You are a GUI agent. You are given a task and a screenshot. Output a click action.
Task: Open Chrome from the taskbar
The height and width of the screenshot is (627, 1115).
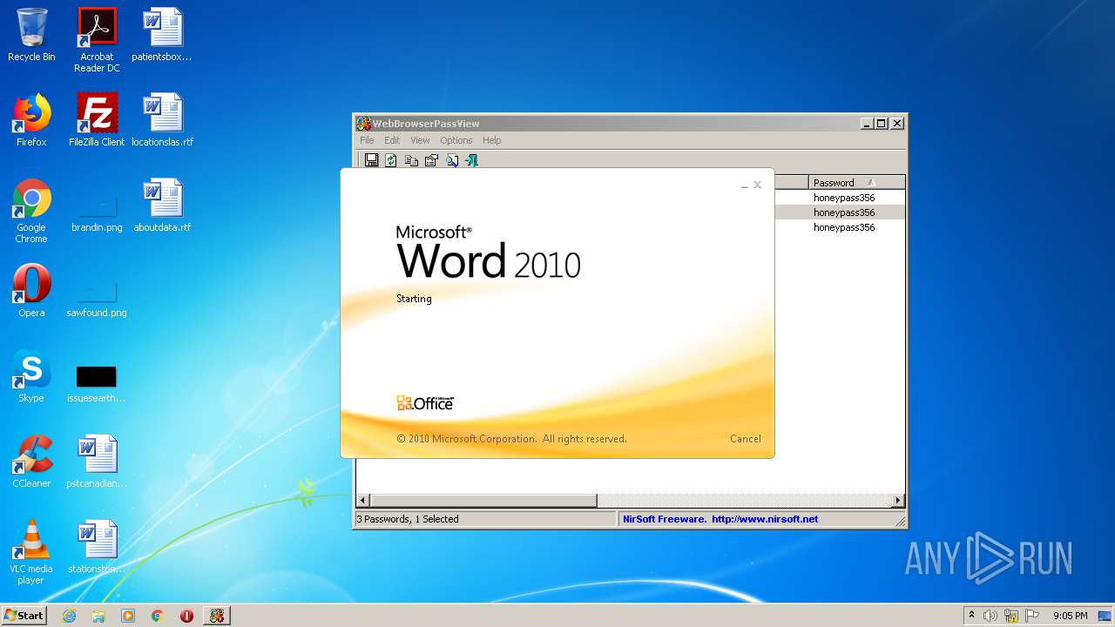tap(157, 616)
